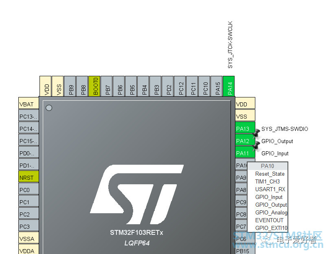Click the PA15 pin

click(x=217, y=86)
